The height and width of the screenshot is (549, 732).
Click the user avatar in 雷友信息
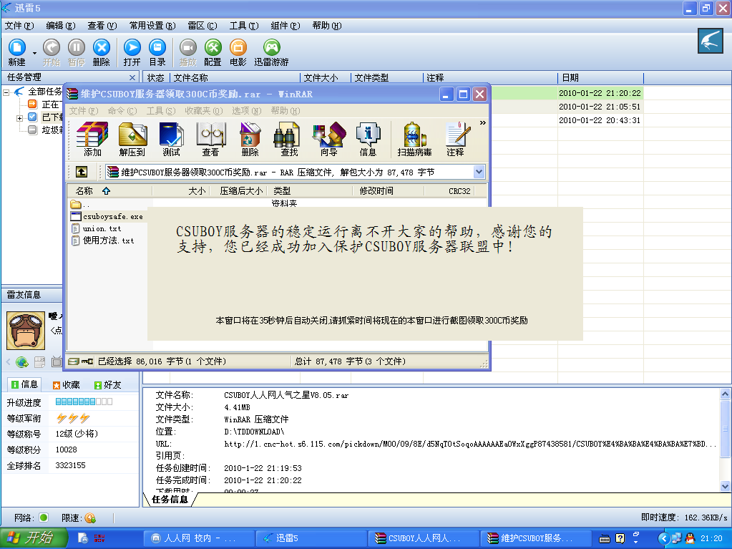point(26,331)
